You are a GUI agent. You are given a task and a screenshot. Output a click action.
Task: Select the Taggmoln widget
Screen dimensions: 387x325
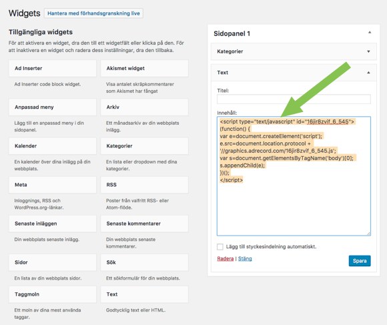click(x=53, y=294)
